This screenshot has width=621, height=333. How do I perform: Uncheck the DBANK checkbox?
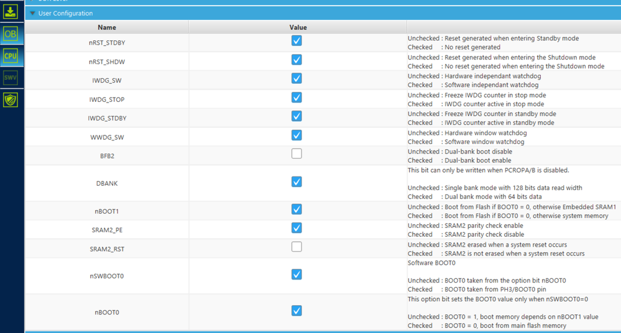click(x=297, y=182)
